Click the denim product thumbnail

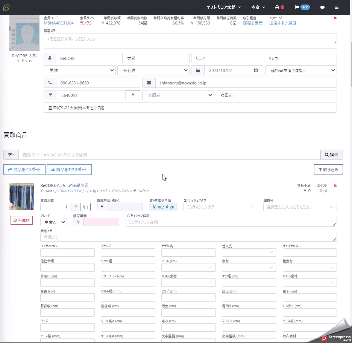21,196
